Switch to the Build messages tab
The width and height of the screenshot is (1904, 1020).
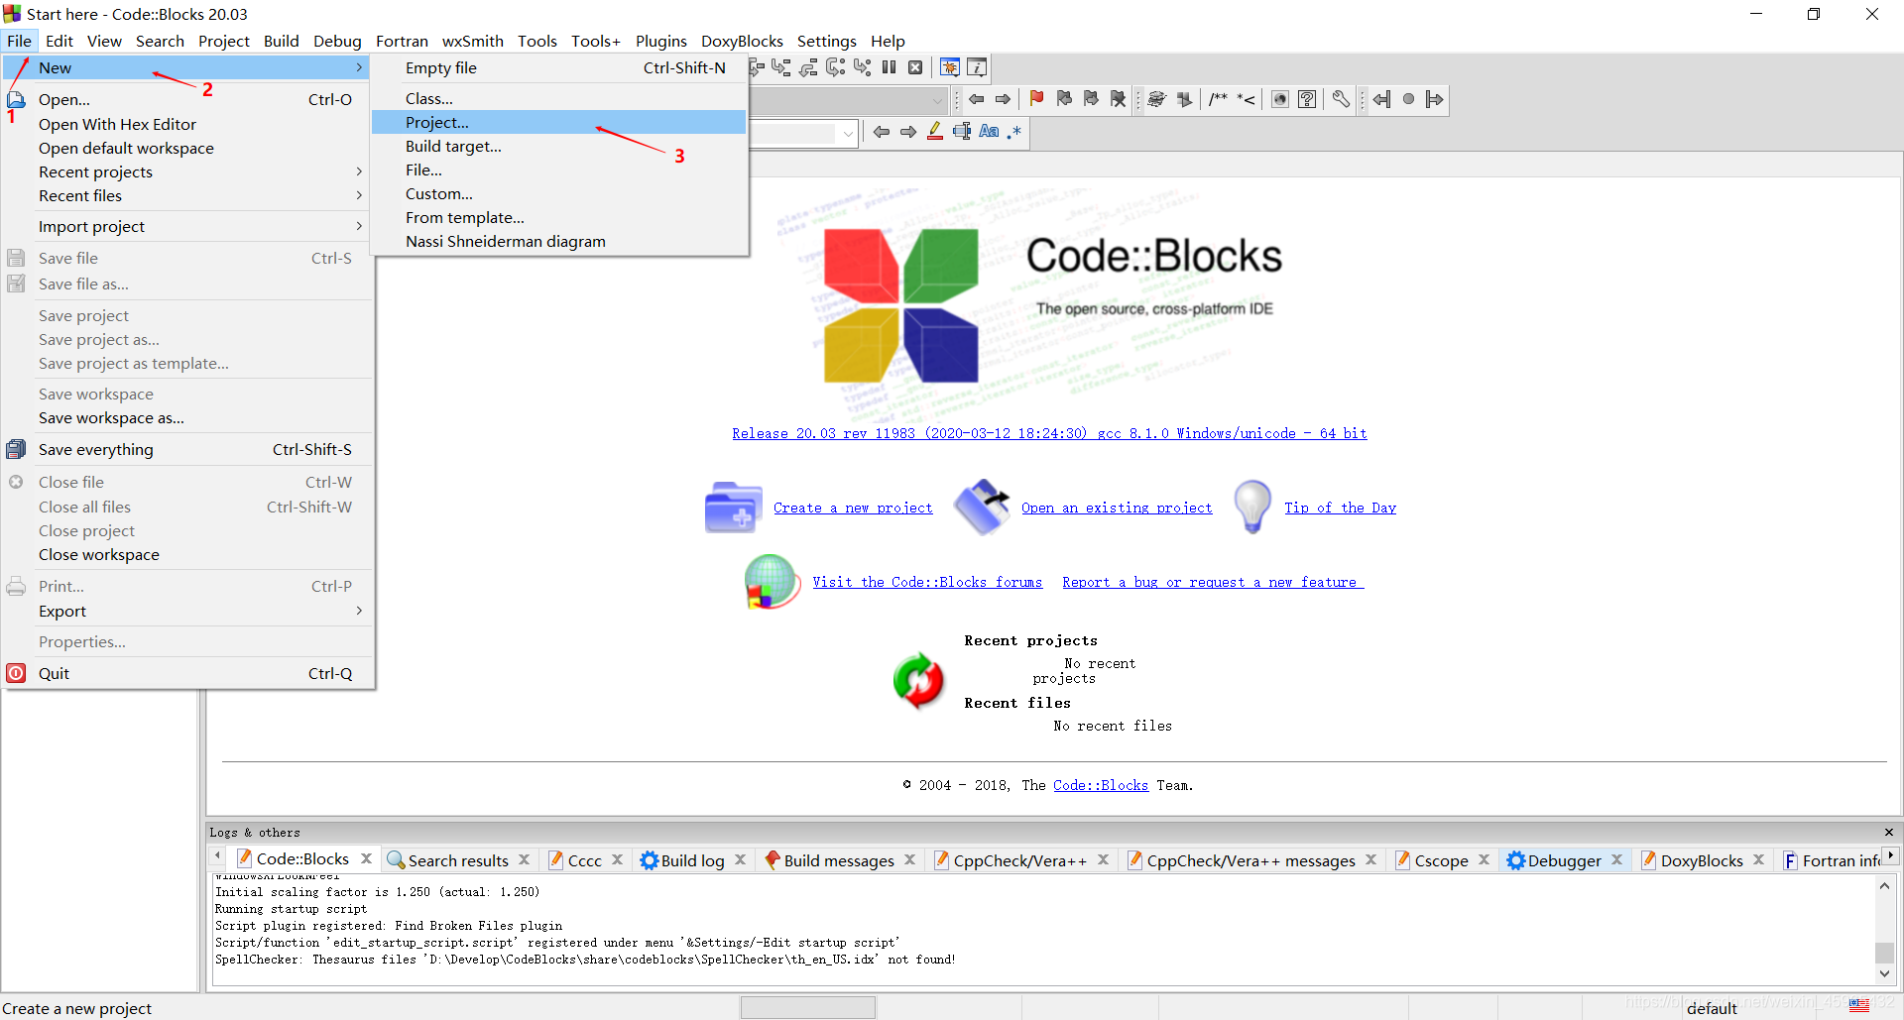(839, 860)
